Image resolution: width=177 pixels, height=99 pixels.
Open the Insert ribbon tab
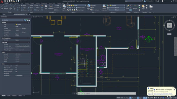pyautogui.click(x=11, y=3)
